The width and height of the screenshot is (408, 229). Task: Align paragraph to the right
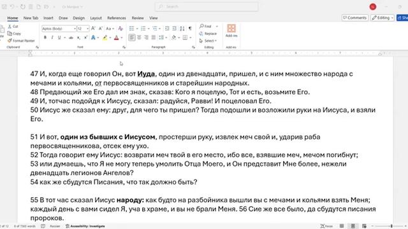click(x=146, y=38)
